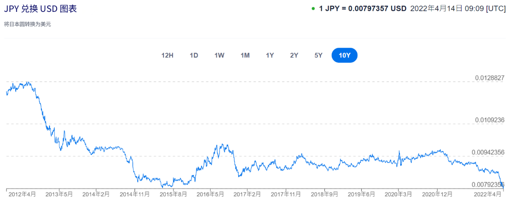This screenshot has height=200, width=512.
Task: Click the 2017年11月 timeline label
Action: pos(286,194)
